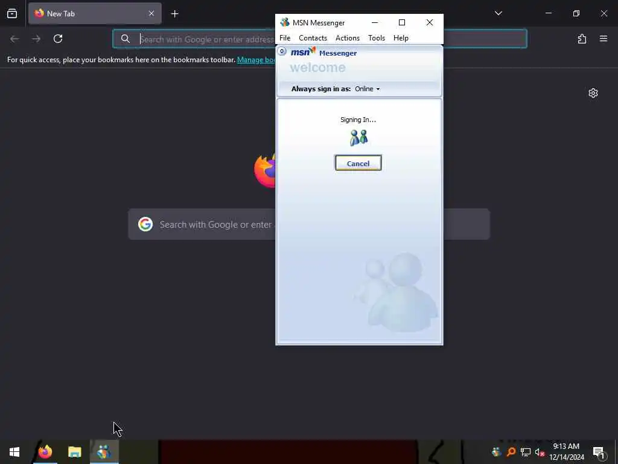This screenshot has width=618, height=464.
Task: Open the Windows notification center icon
Action: [599, 453]
